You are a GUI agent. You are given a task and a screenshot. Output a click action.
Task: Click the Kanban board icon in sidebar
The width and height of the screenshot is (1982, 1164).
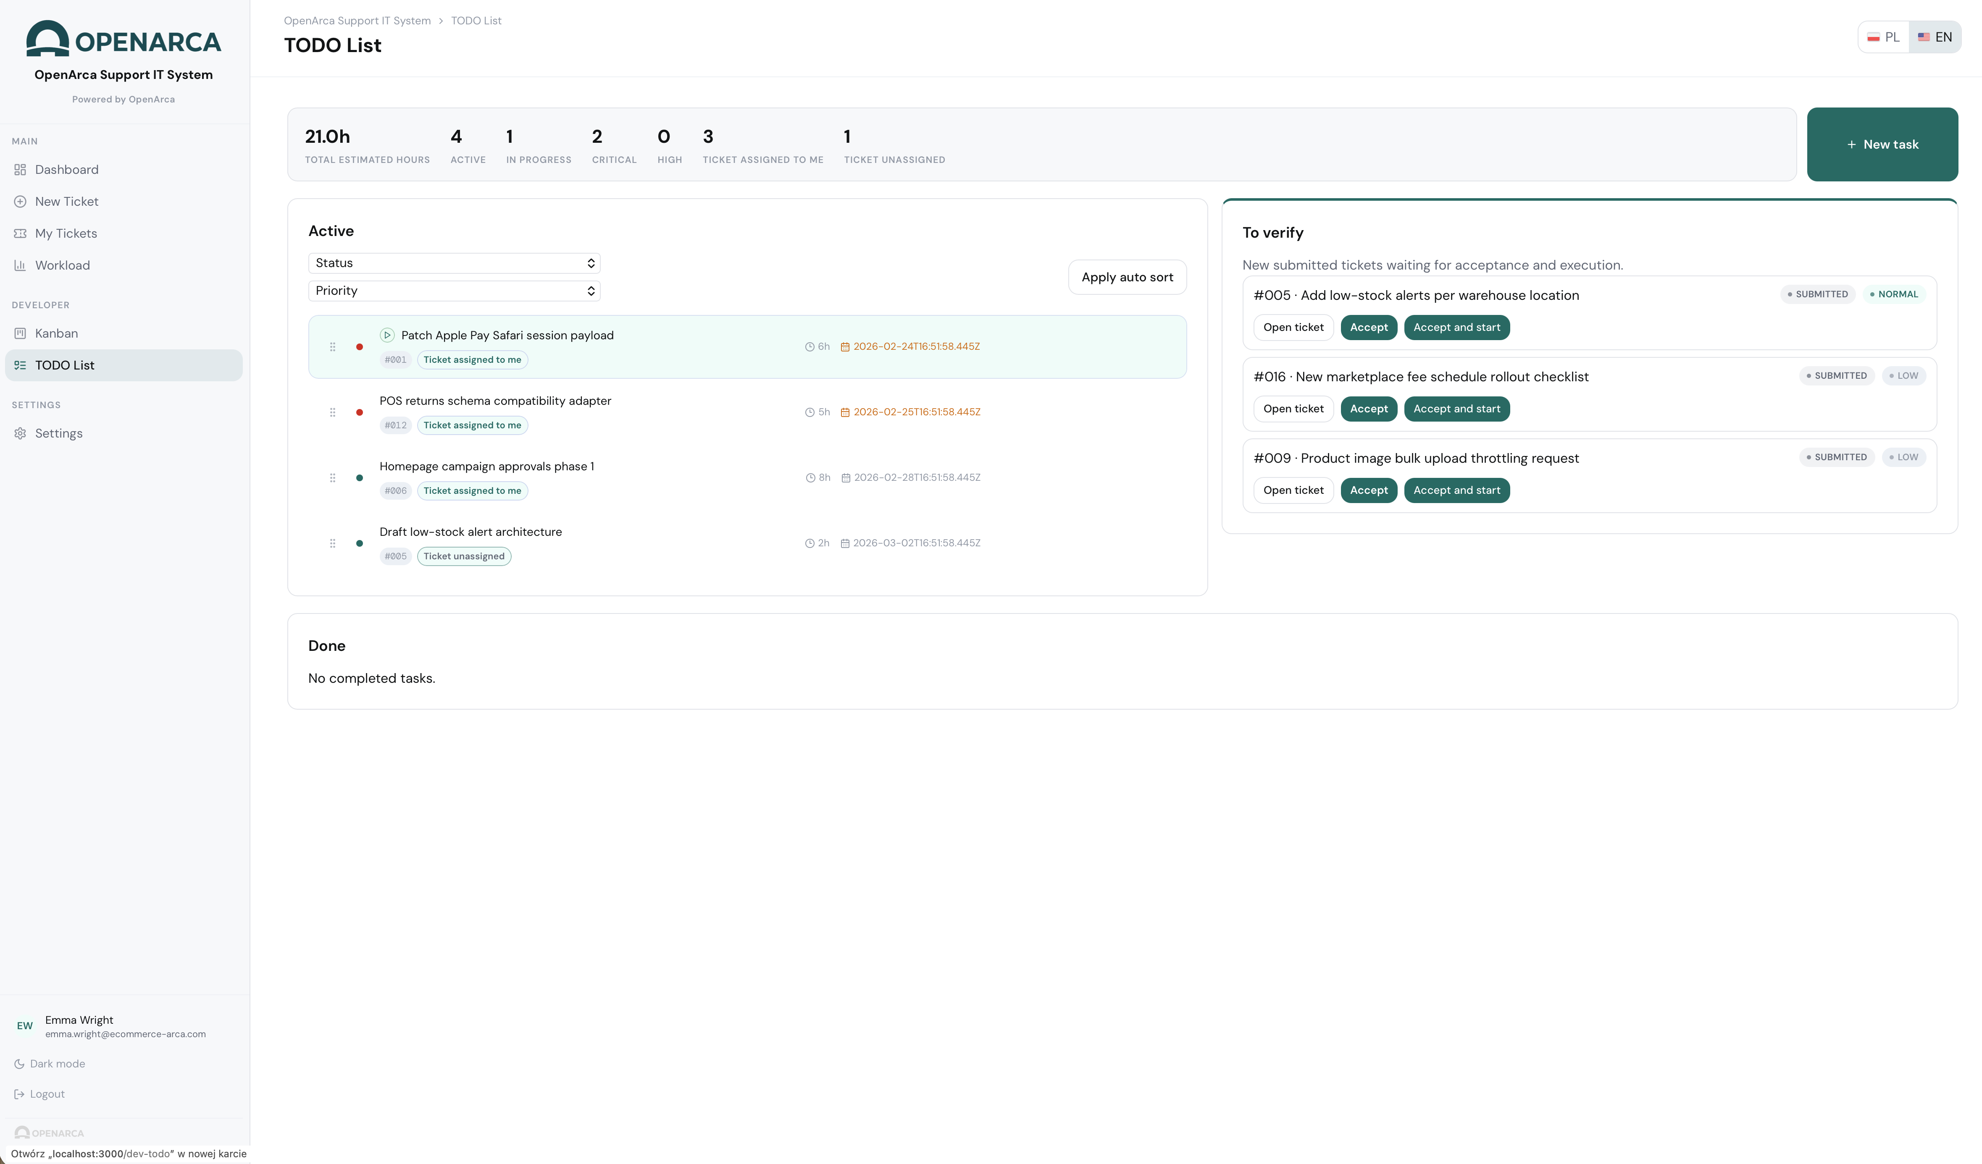point(21,333)
